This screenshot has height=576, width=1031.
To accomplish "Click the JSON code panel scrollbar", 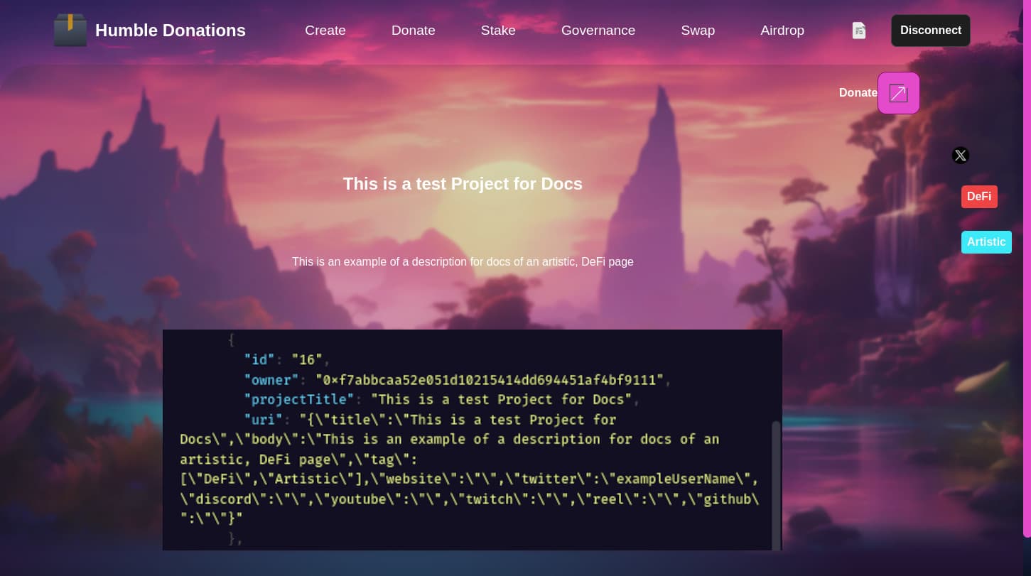I will (776, 485).
